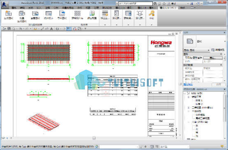Expand the dropdown arrow under stacked bars panel
This screenshot has width=228, height=150.
point(105,25)
